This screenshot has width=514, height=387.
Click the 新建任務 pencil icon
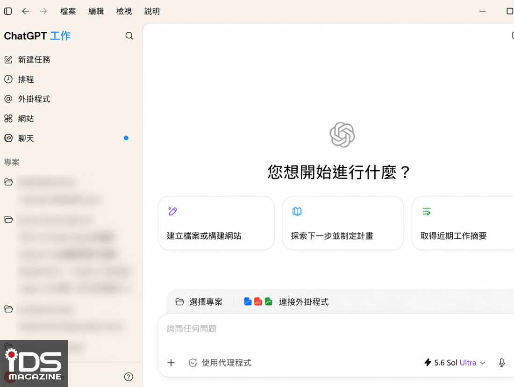pyautogui.click(x=8, y=60)
